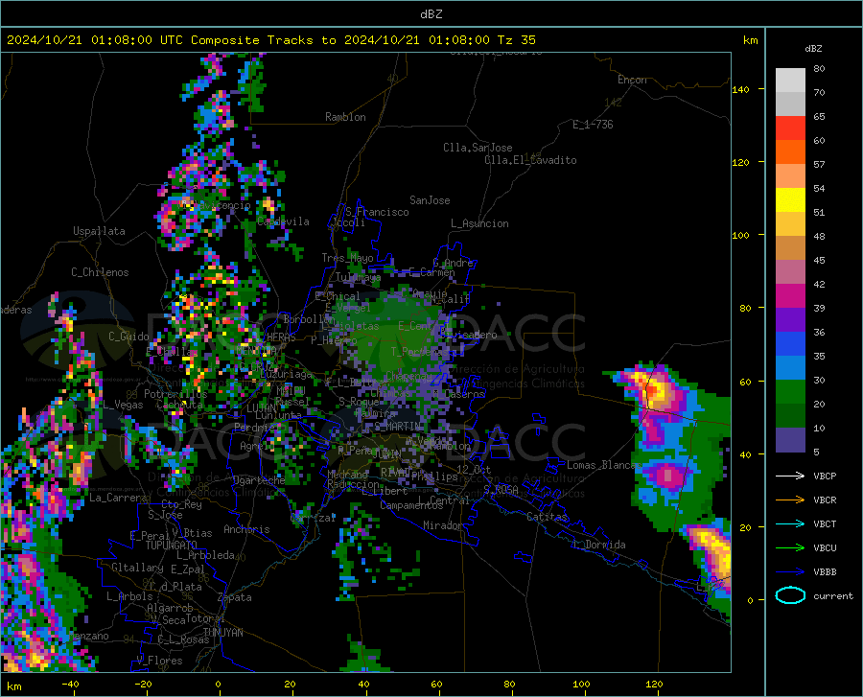This screenshot has width=863, height=697.
Task: Click the green VBCU arrow legend icon
Action: [x=790, y=548]
